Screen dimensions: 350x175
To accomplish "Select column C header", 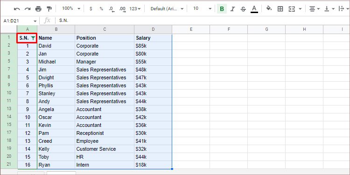I will click(x=105, y=29).
